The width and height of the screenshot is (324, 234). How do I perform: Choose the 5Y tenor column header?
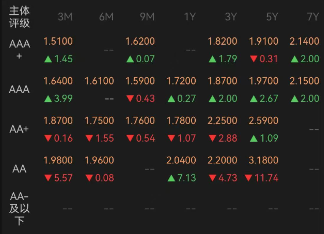pos(272,17)
